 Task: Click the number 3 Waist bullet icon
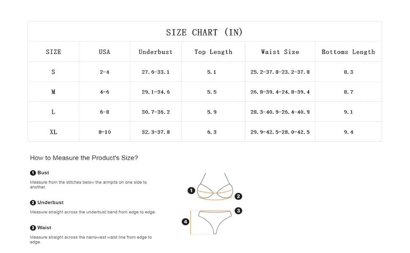point(33,228)
